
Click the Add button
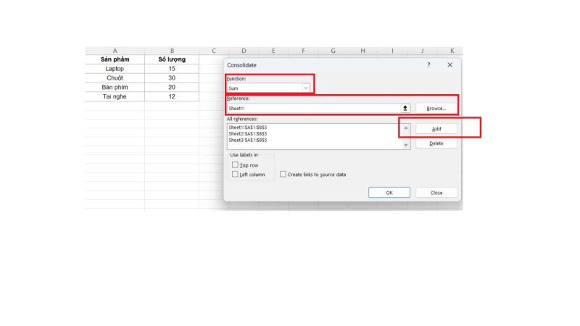436,129
